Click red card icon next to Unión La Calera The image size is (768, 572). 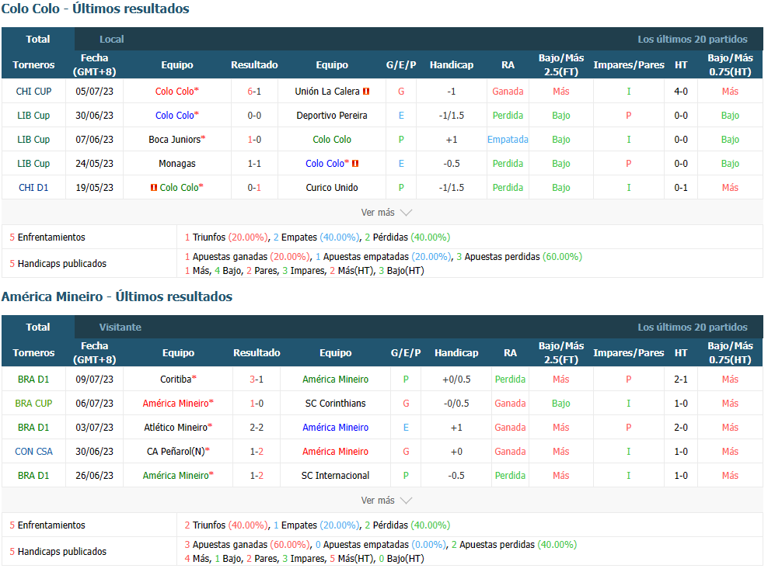point(366,92)
